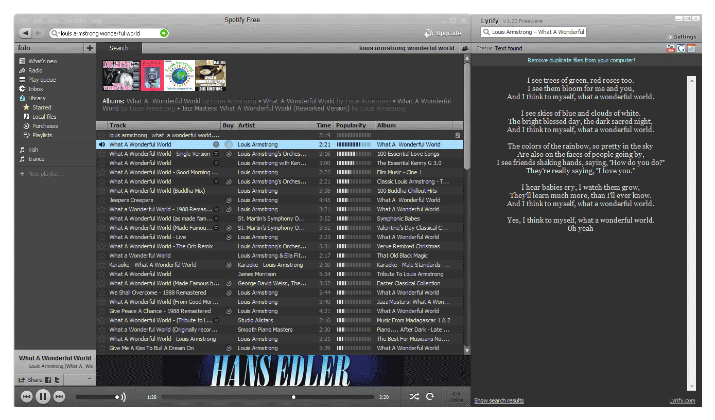Submit the search with the green arrow
The height and width of the screenshot is (420, 715).
(164, 33)
